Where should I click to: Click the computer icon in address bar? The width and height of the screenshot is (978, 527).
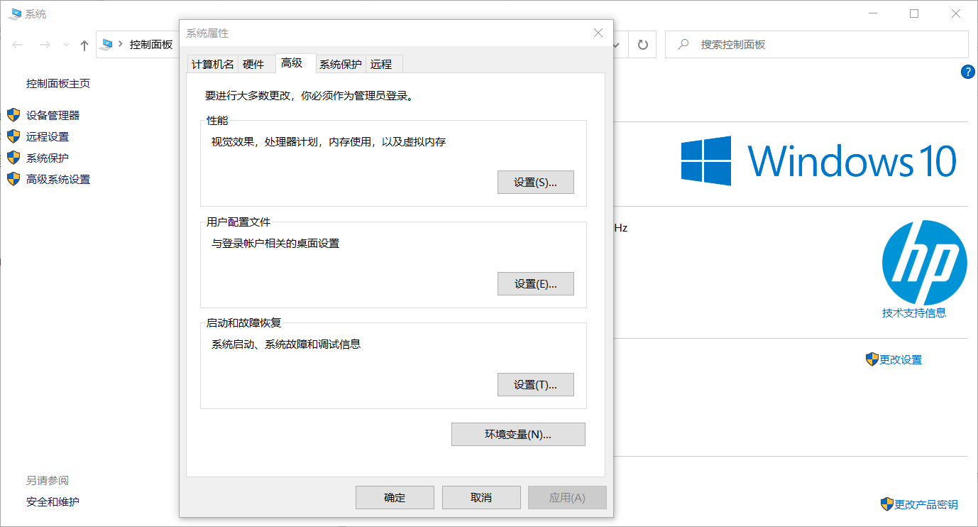click(x=108, y=44)
